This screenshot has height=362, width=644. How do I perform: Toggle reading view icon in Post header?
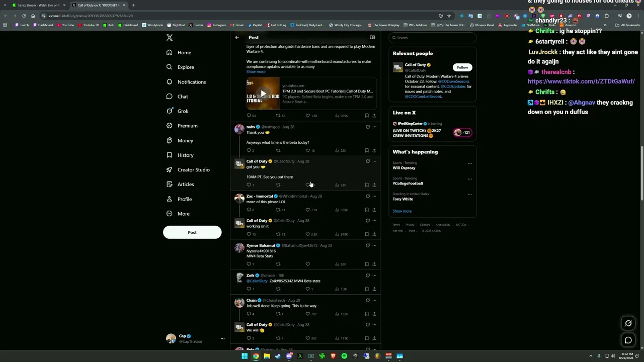pos(372,37)
